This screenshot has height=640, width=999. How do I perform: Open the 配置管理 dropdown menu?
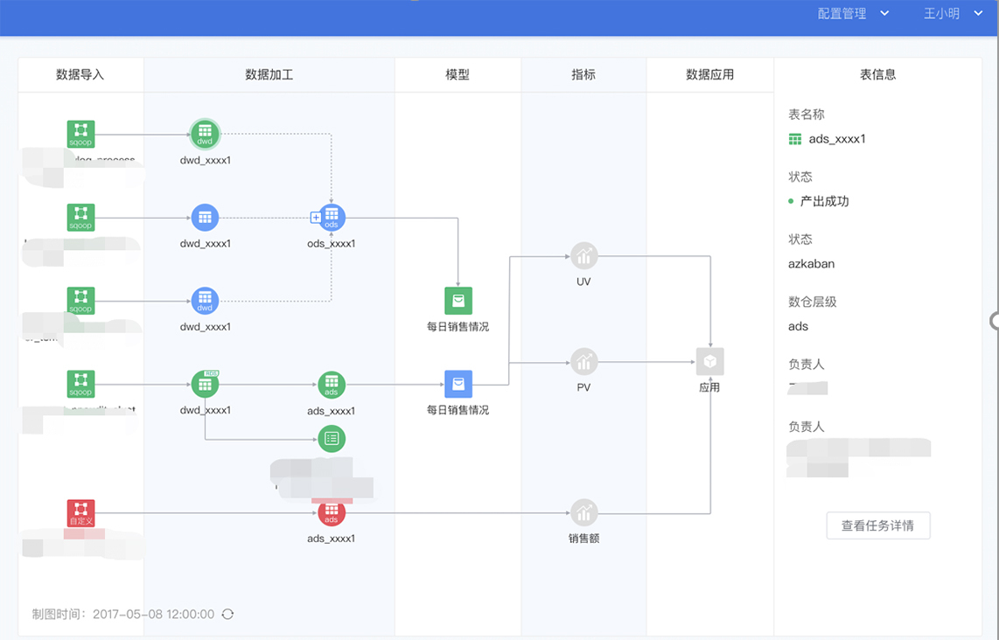[x=853, y=13]
